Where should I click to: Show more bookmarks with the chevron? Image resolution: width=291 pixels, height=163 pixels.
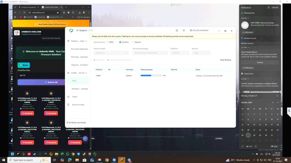(x=73, y=17)
